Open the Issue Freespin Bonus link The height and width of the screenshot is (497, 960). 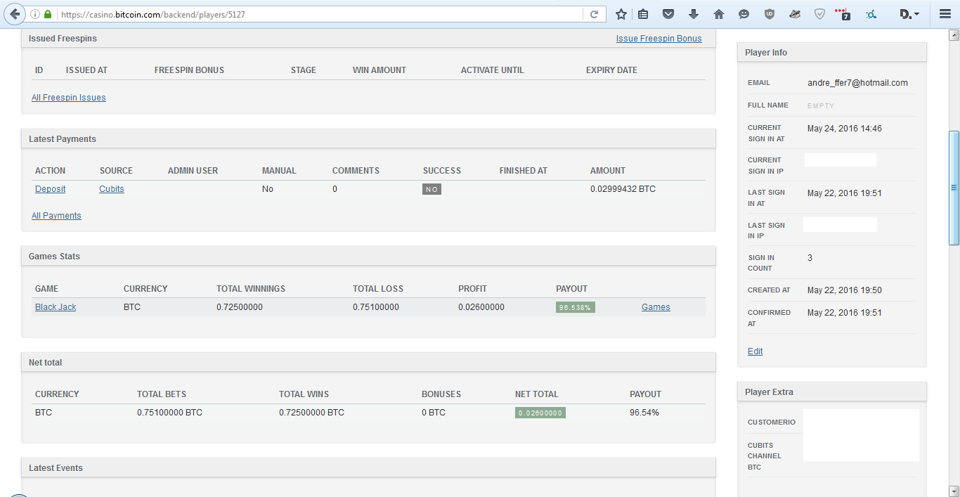coord(659,39)
